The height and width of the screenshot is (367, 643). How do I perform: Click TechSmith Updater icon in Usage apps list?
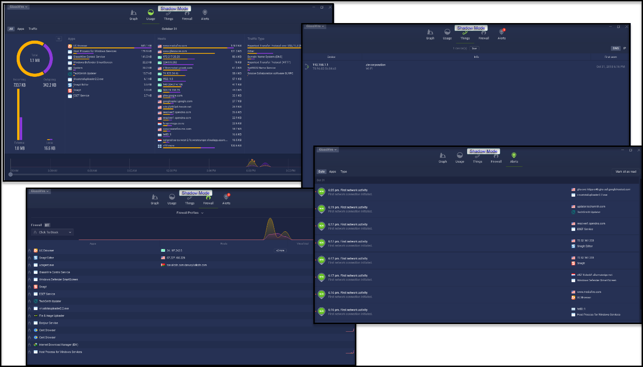[70, 73]
